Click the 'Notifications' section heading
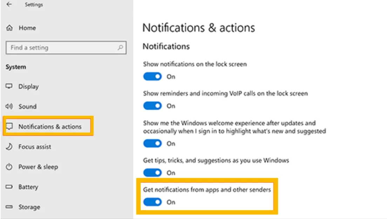The image size is (387, 219). pos(166,46)
